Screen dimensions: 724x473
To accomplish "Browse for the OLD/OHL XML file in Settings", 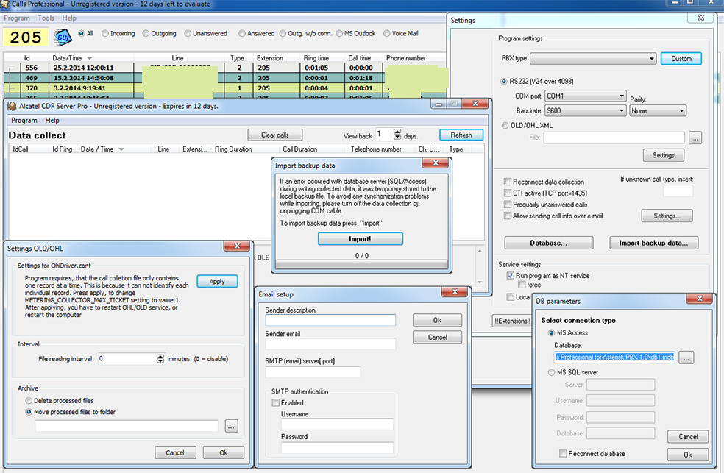I will [x=695, y=138].
